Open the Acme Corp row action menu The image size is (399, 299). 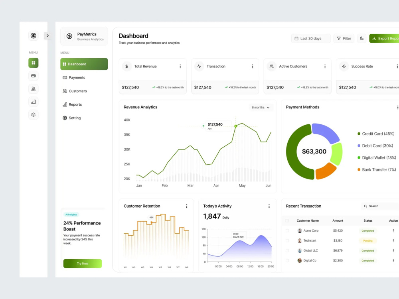tap(393, 230)
